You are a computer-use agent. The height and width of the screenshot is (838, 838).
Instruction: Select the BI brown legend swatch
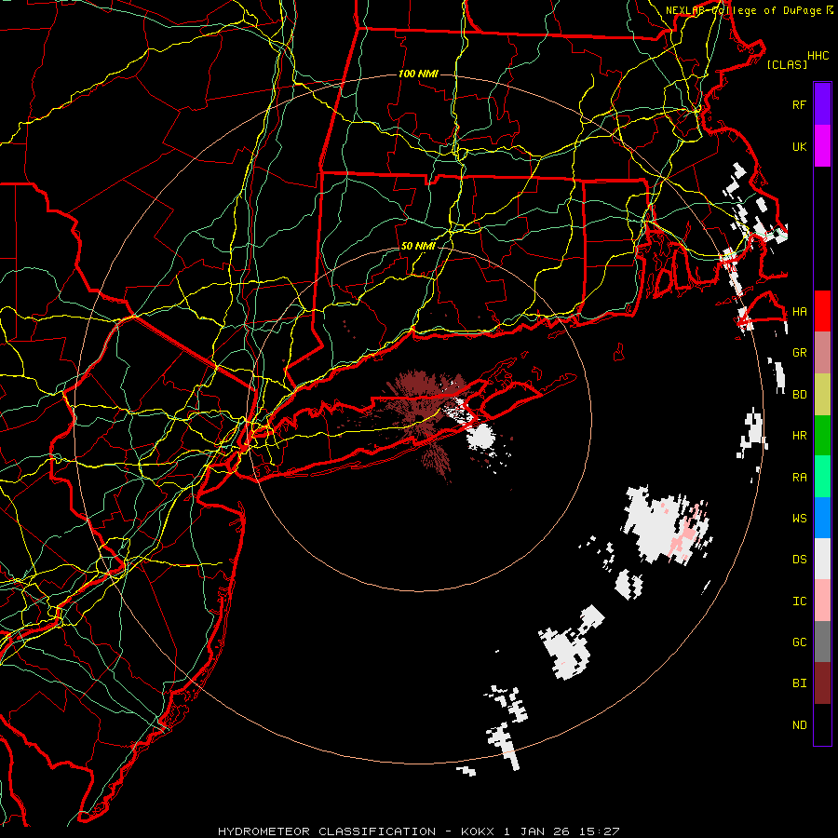822,683
